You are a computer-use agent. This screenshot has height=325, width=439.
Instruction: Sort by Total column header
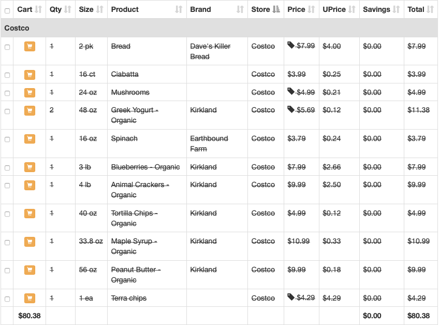pos(430,9)
